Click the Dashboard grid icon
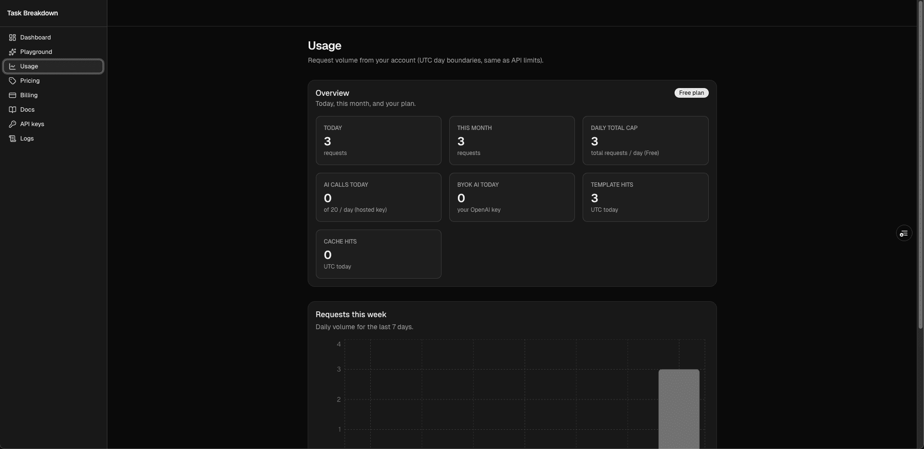Screen dimensions: 924x449 tap(12, 37)
